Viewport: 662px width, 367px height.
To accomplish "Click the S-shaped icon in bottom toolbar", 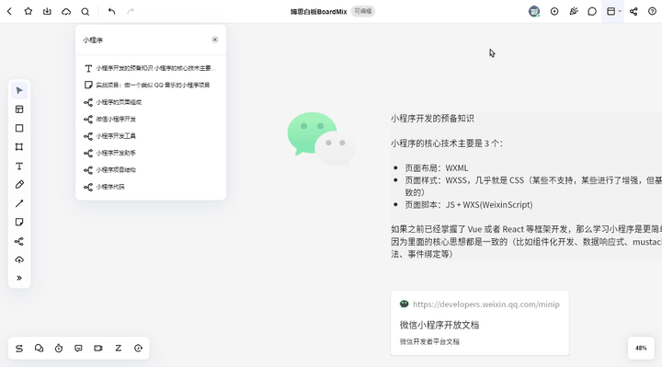I will pos(19,349).
